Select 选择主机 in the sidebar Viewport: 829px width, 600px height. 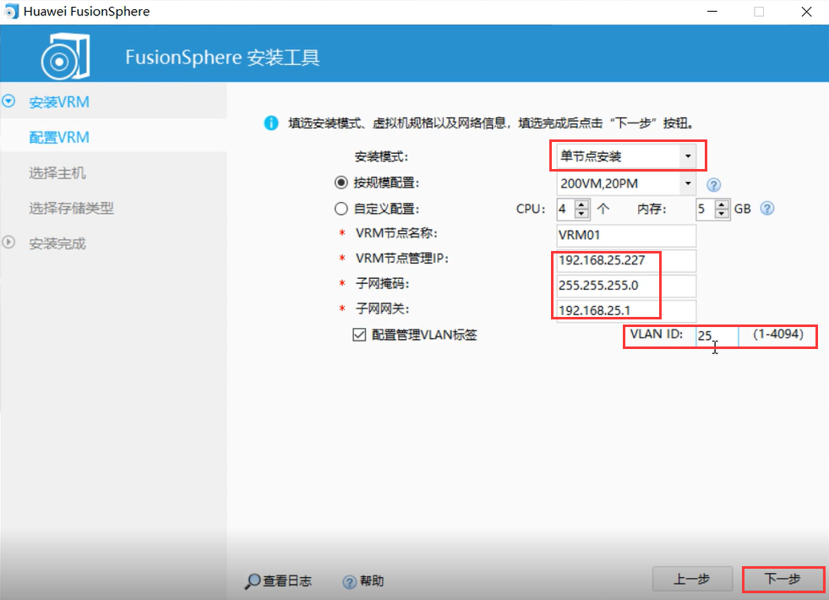(x=57, y=173)
